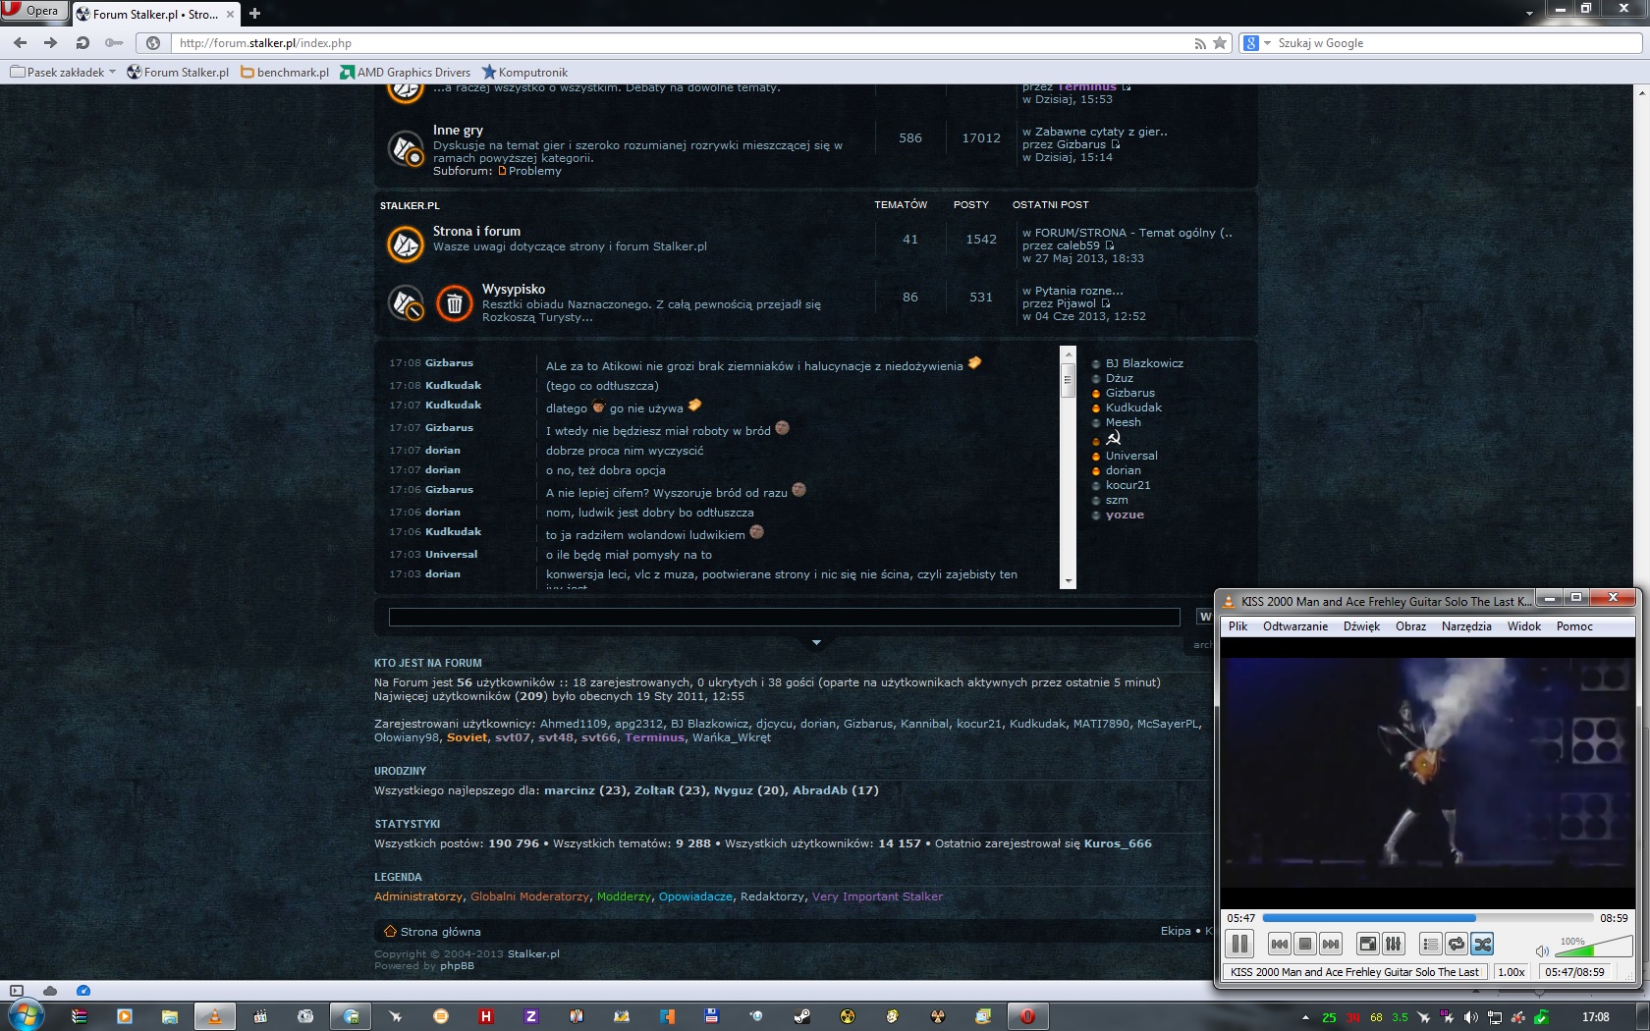This screenshot has width=1650, height=1031.
Task: Open the Wysypisko trash forum
Action: click(513, 289)
